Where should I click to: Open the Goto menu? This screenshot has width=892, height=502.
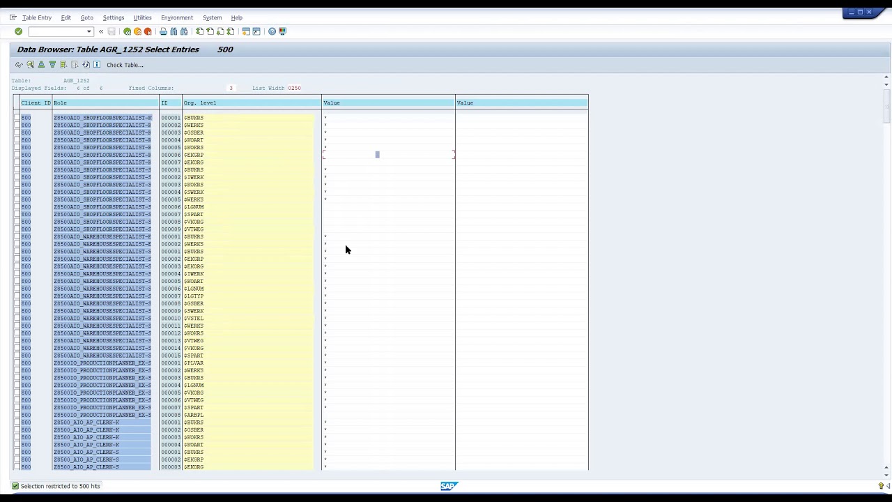(x=86, y=17)
